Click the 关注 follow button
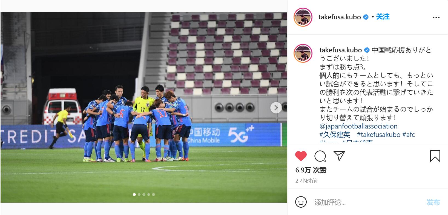 click(383, 17)
